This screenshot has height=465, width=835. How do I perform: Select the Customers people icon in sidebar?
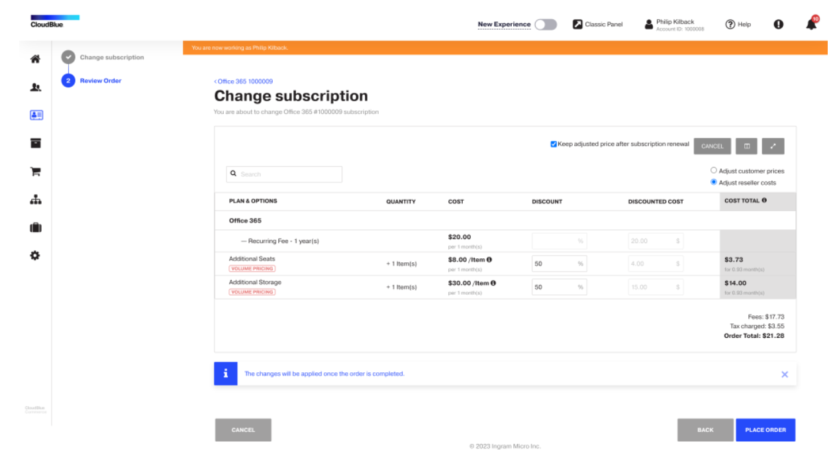(x=35, y=87)
